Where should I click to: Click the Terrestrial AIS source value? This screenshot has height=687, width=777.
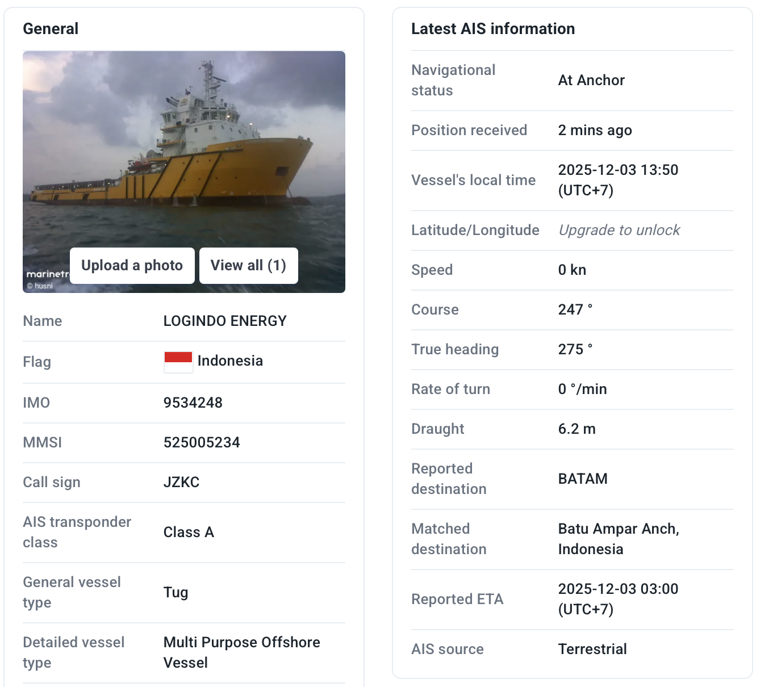(x=592, y=649)
